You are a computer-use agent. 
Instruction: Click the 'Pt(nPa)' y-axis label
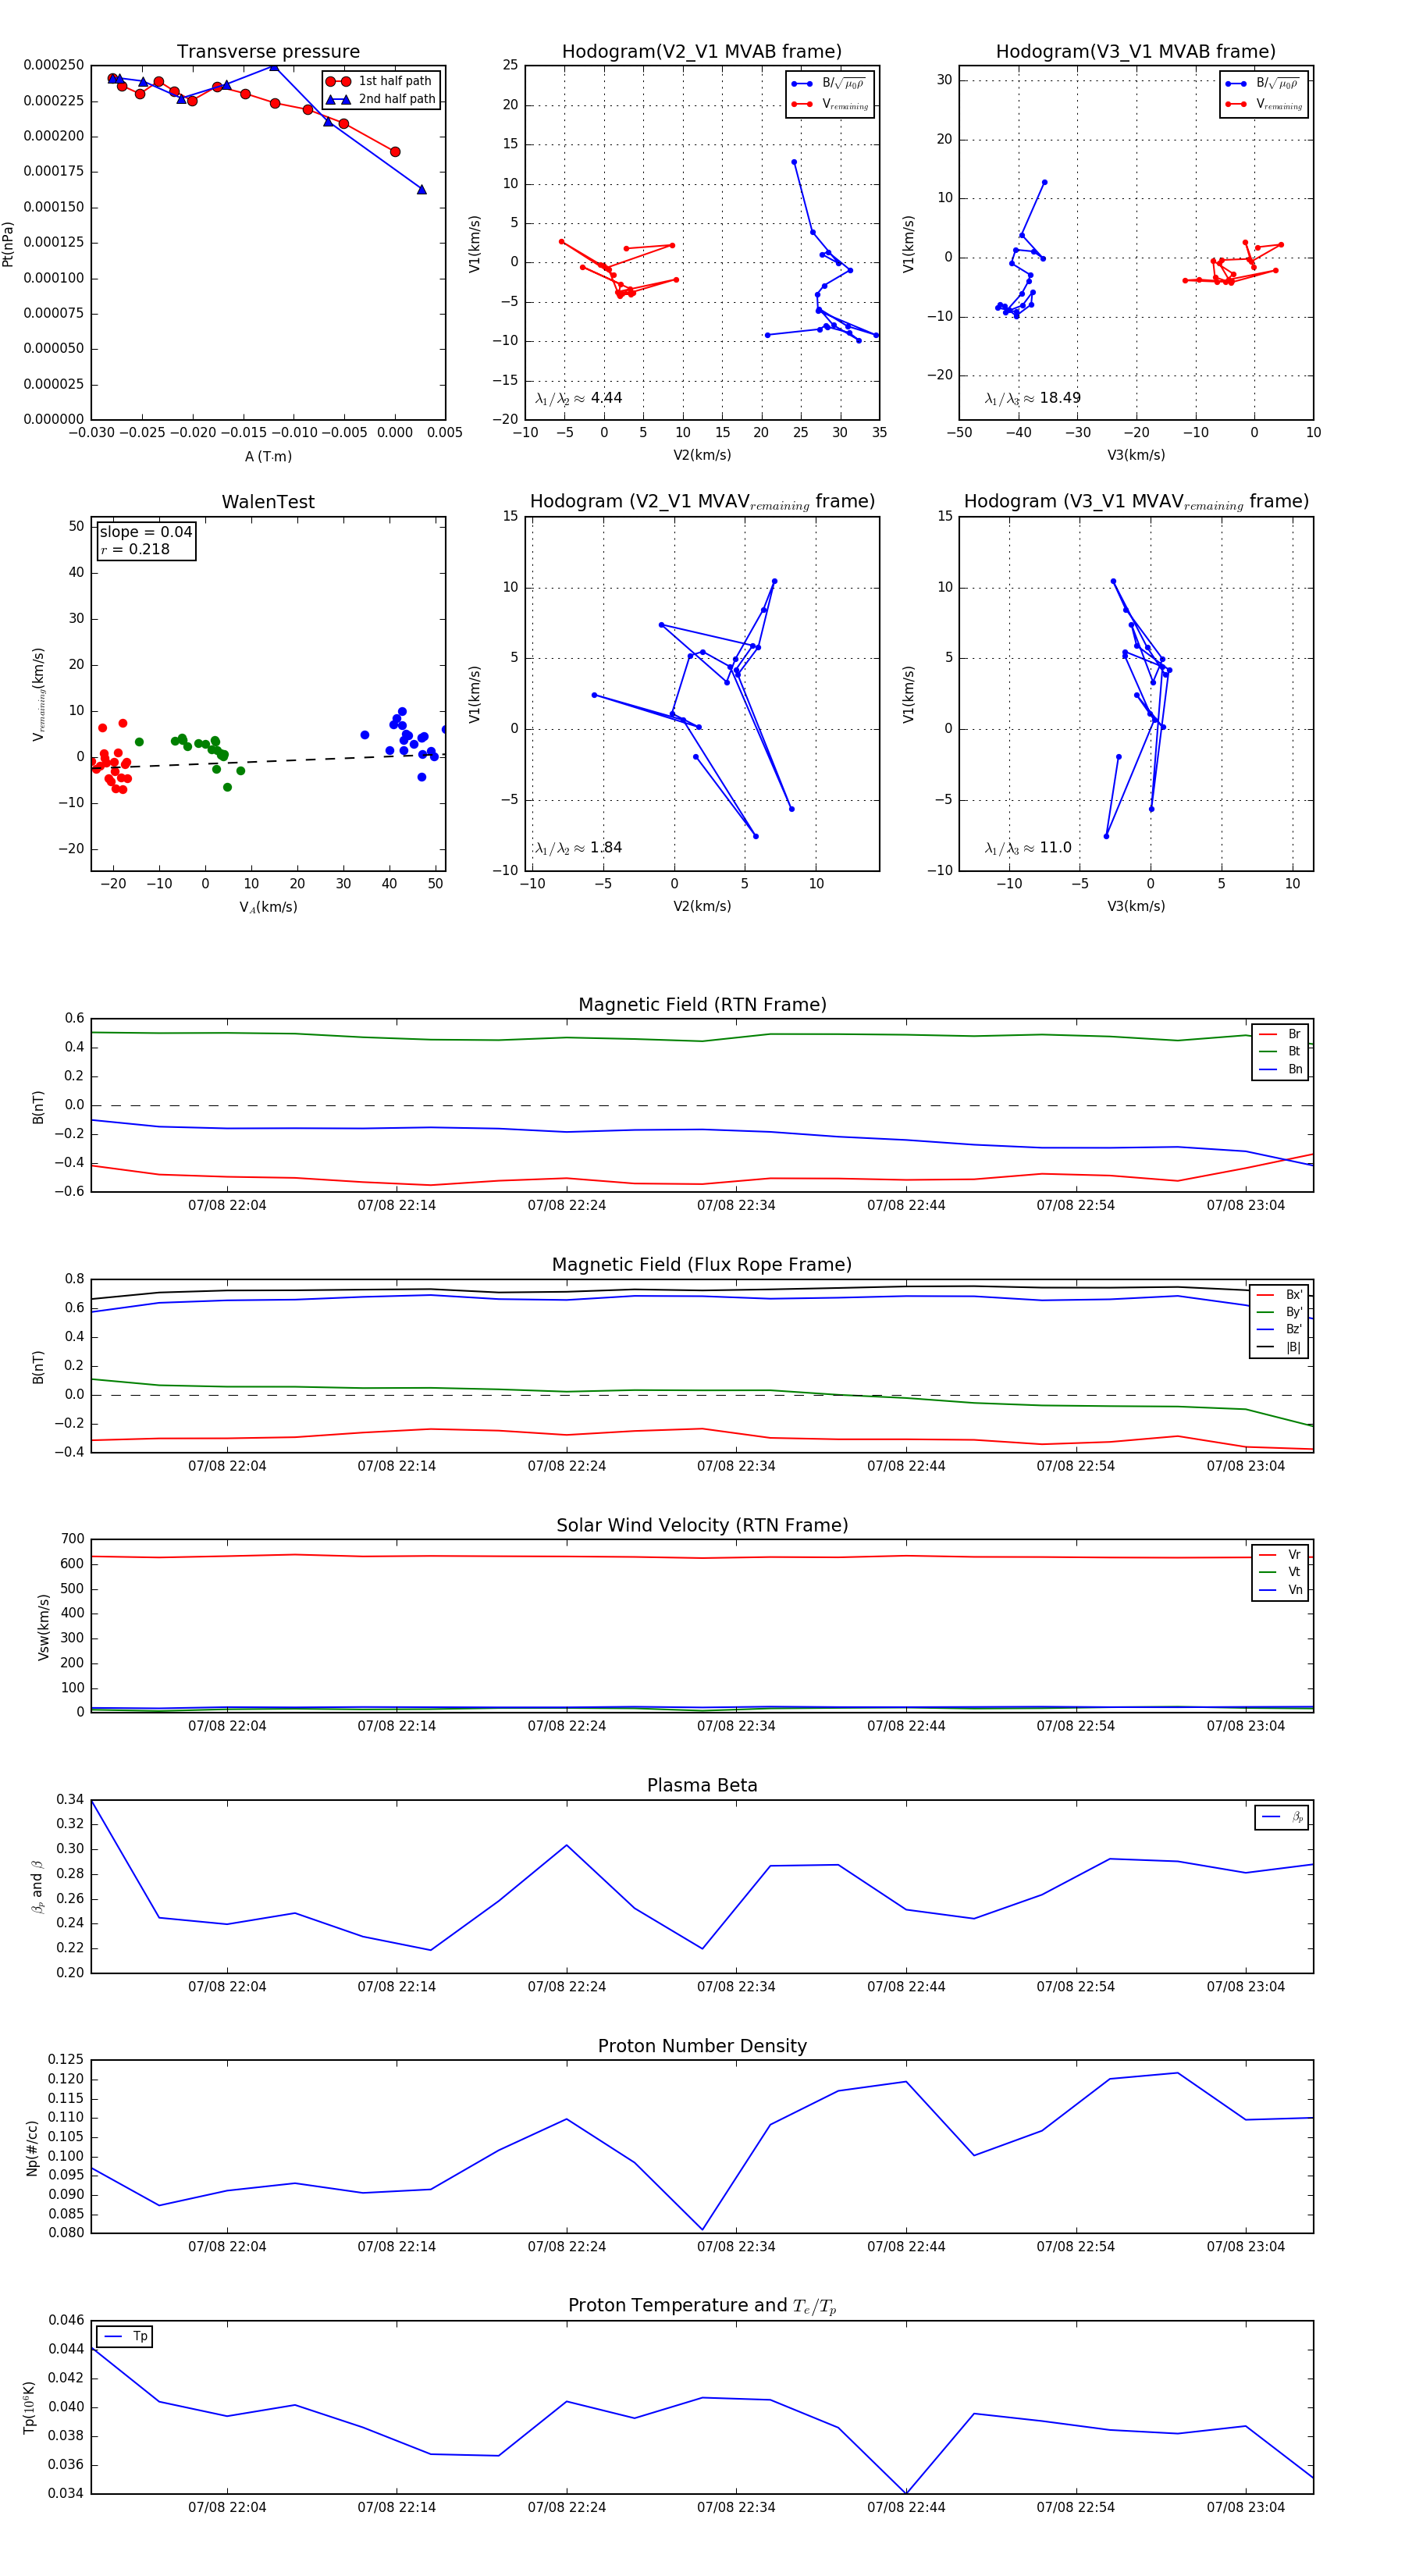point(8,243)
